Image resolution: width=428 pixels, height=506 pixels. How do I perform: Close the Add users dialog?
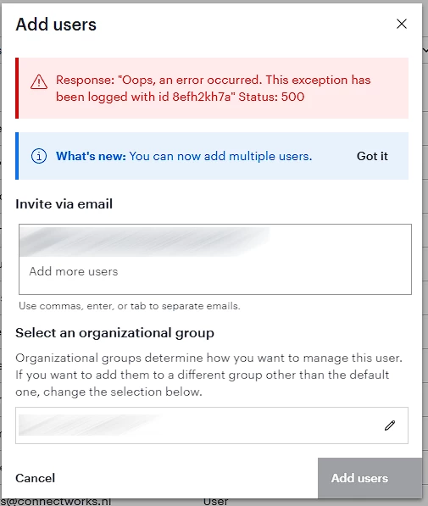[x=402, y=24]
